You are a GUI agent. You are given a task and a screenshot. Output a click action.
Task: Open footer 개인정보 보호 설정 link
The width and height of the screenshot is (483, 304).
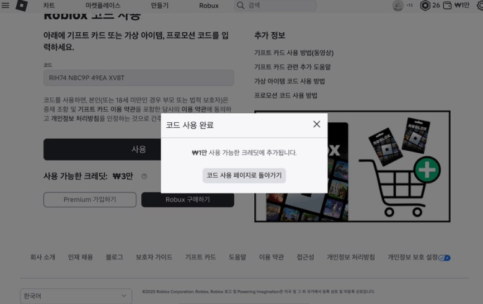tap(412, 257)
